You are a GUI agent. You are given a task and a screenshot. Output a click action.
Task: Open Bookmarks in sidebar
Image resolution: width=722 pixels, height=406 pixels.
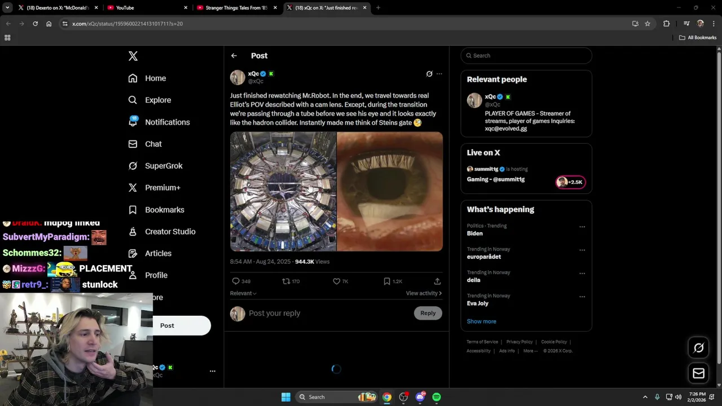(x=156, y=210)
